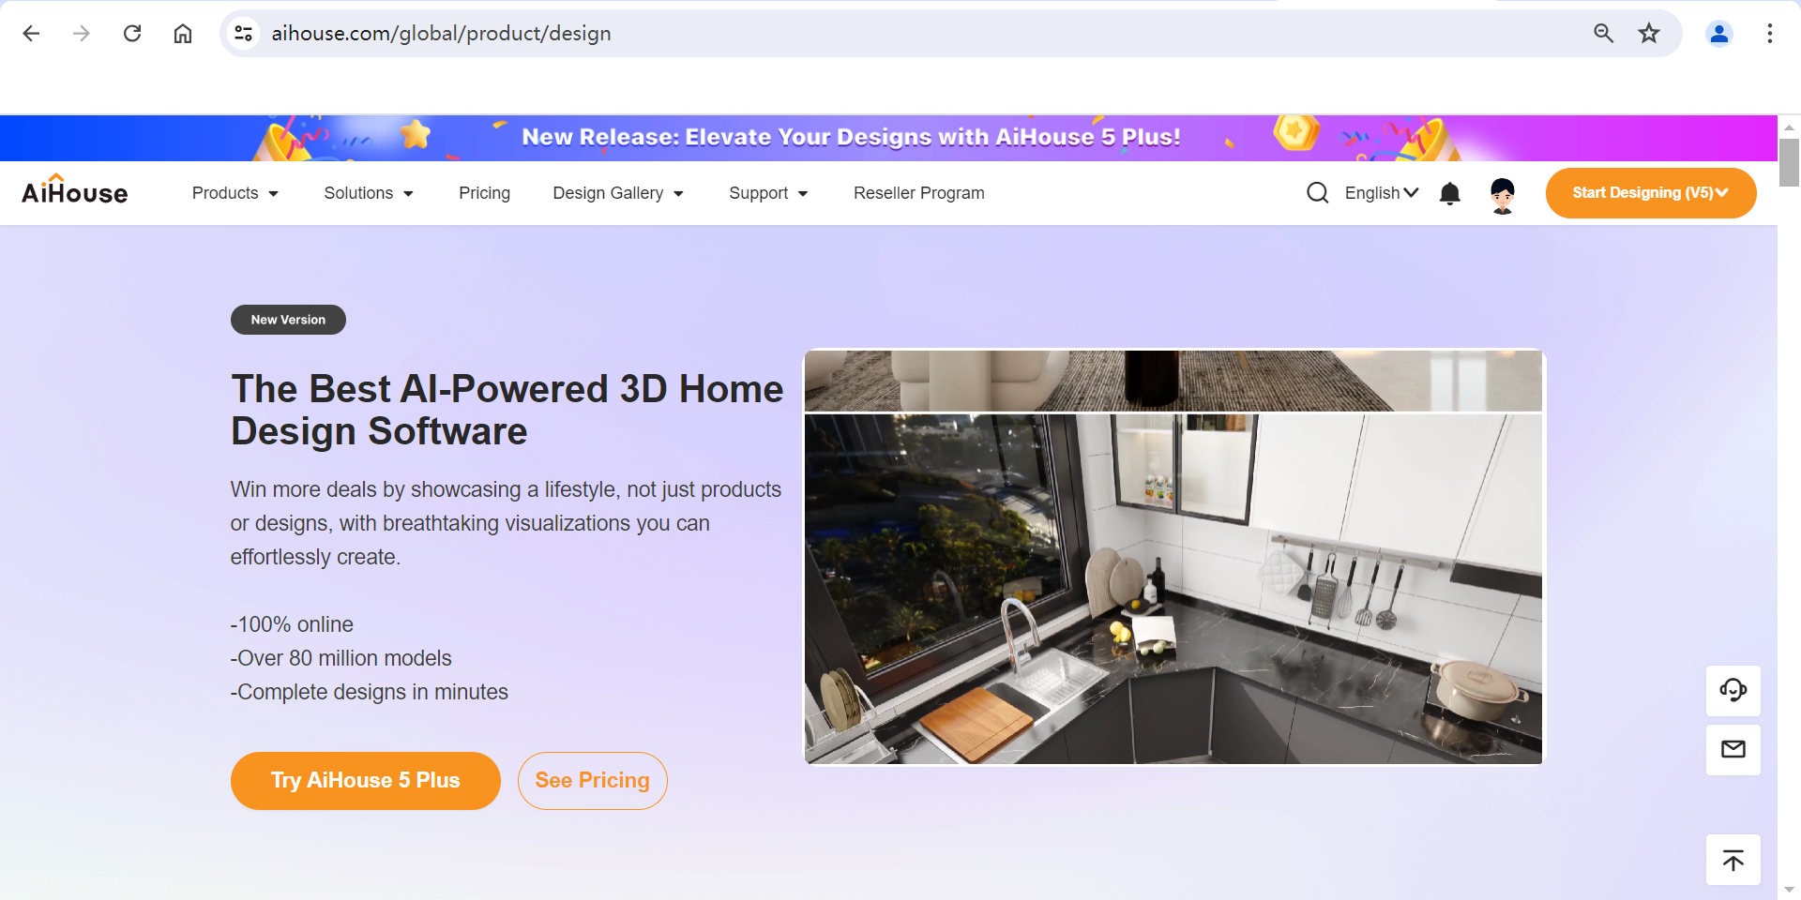Open the user account avatar
Viewport: 1801px width, 900px height.
point(1502,195)
